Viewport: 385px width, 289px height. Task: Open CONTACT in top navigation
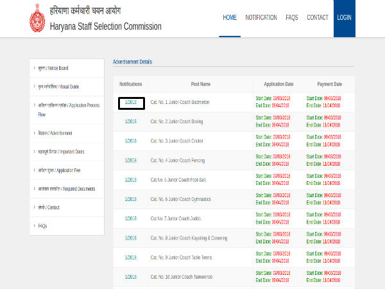click(x=318, y=18)
